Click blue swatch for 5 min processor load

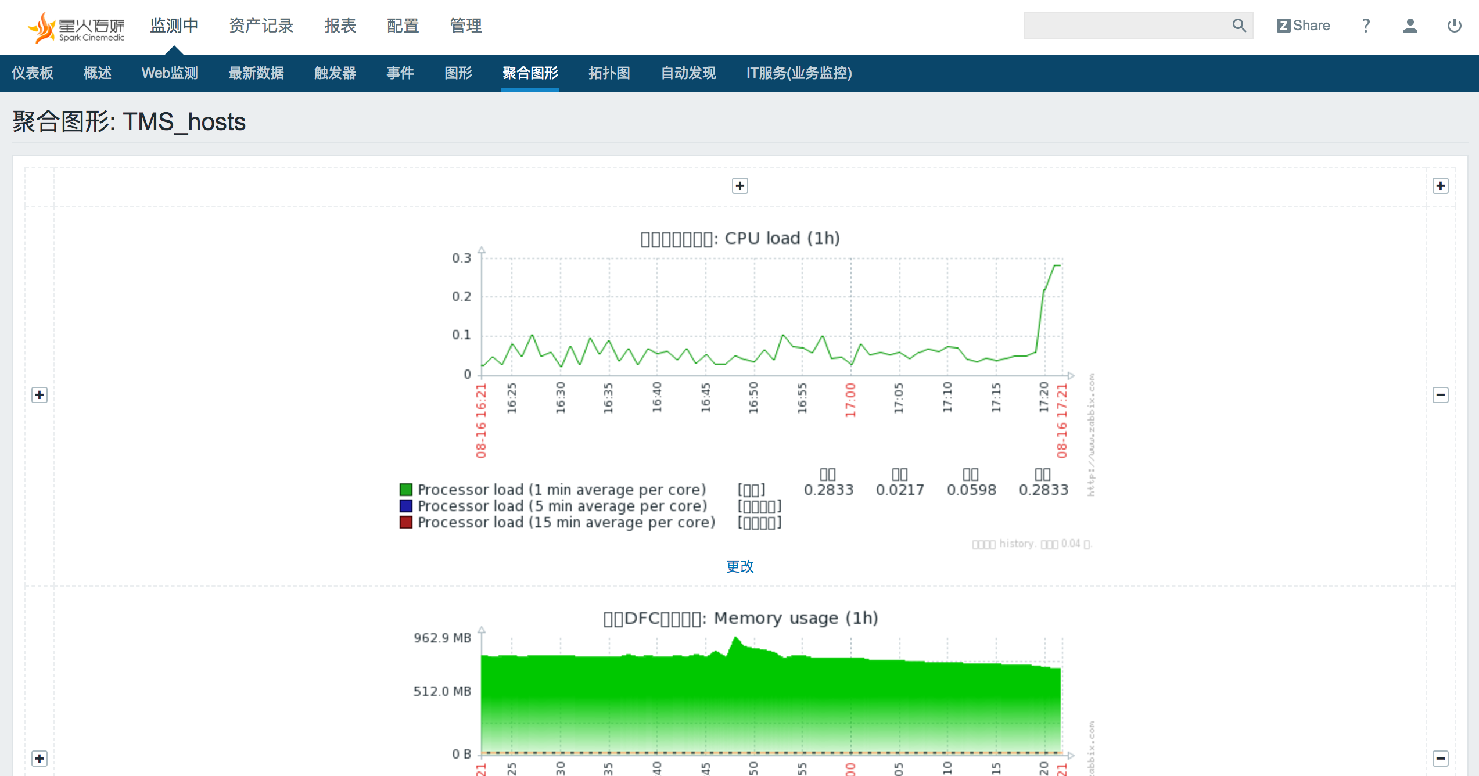405,506
